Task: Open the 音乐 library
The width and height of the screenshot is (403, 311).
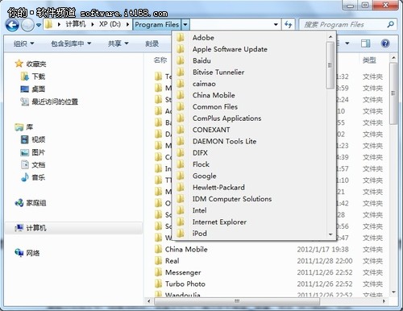Action: [33, 177]
